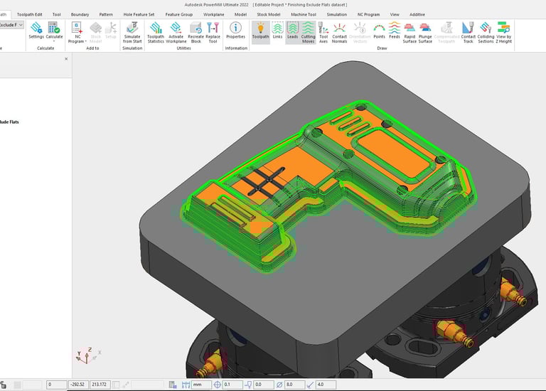Image resolution: width=546 pixels, height=391 pixels.
Task: Open the NC Program tab
Action: click(x=368, y=15)
